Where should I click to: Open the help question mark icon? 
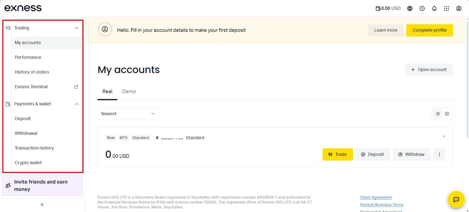(422, 8)
